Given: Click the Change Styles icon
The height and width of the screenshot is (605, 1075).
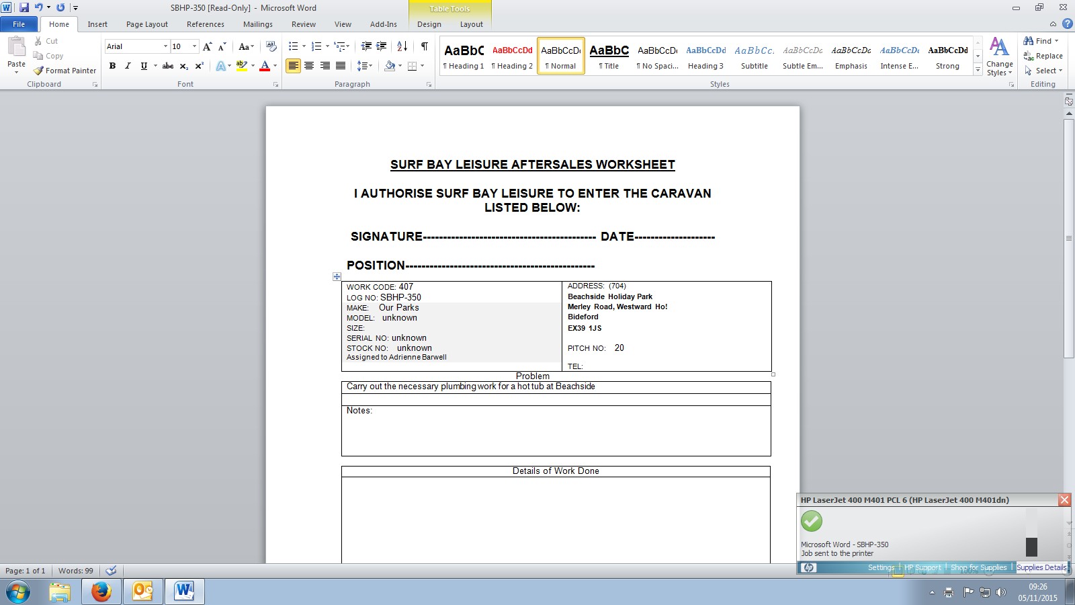Looking at the screenshot, I should [x=999, y=56].
